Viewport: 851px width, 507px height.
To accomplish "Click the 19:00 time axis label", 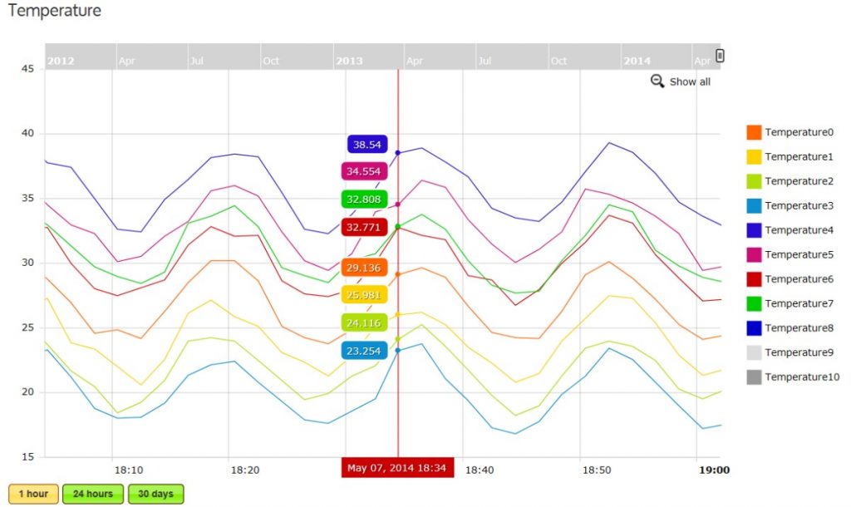I will coord(714,470).
